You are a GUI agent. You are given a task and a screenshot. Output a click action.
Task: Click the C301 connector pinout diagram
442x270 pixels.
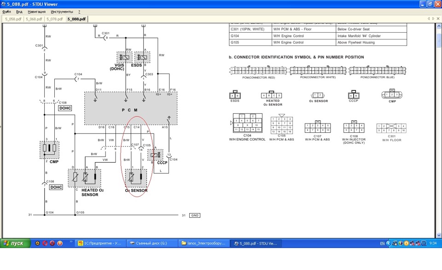click(391, 128)
